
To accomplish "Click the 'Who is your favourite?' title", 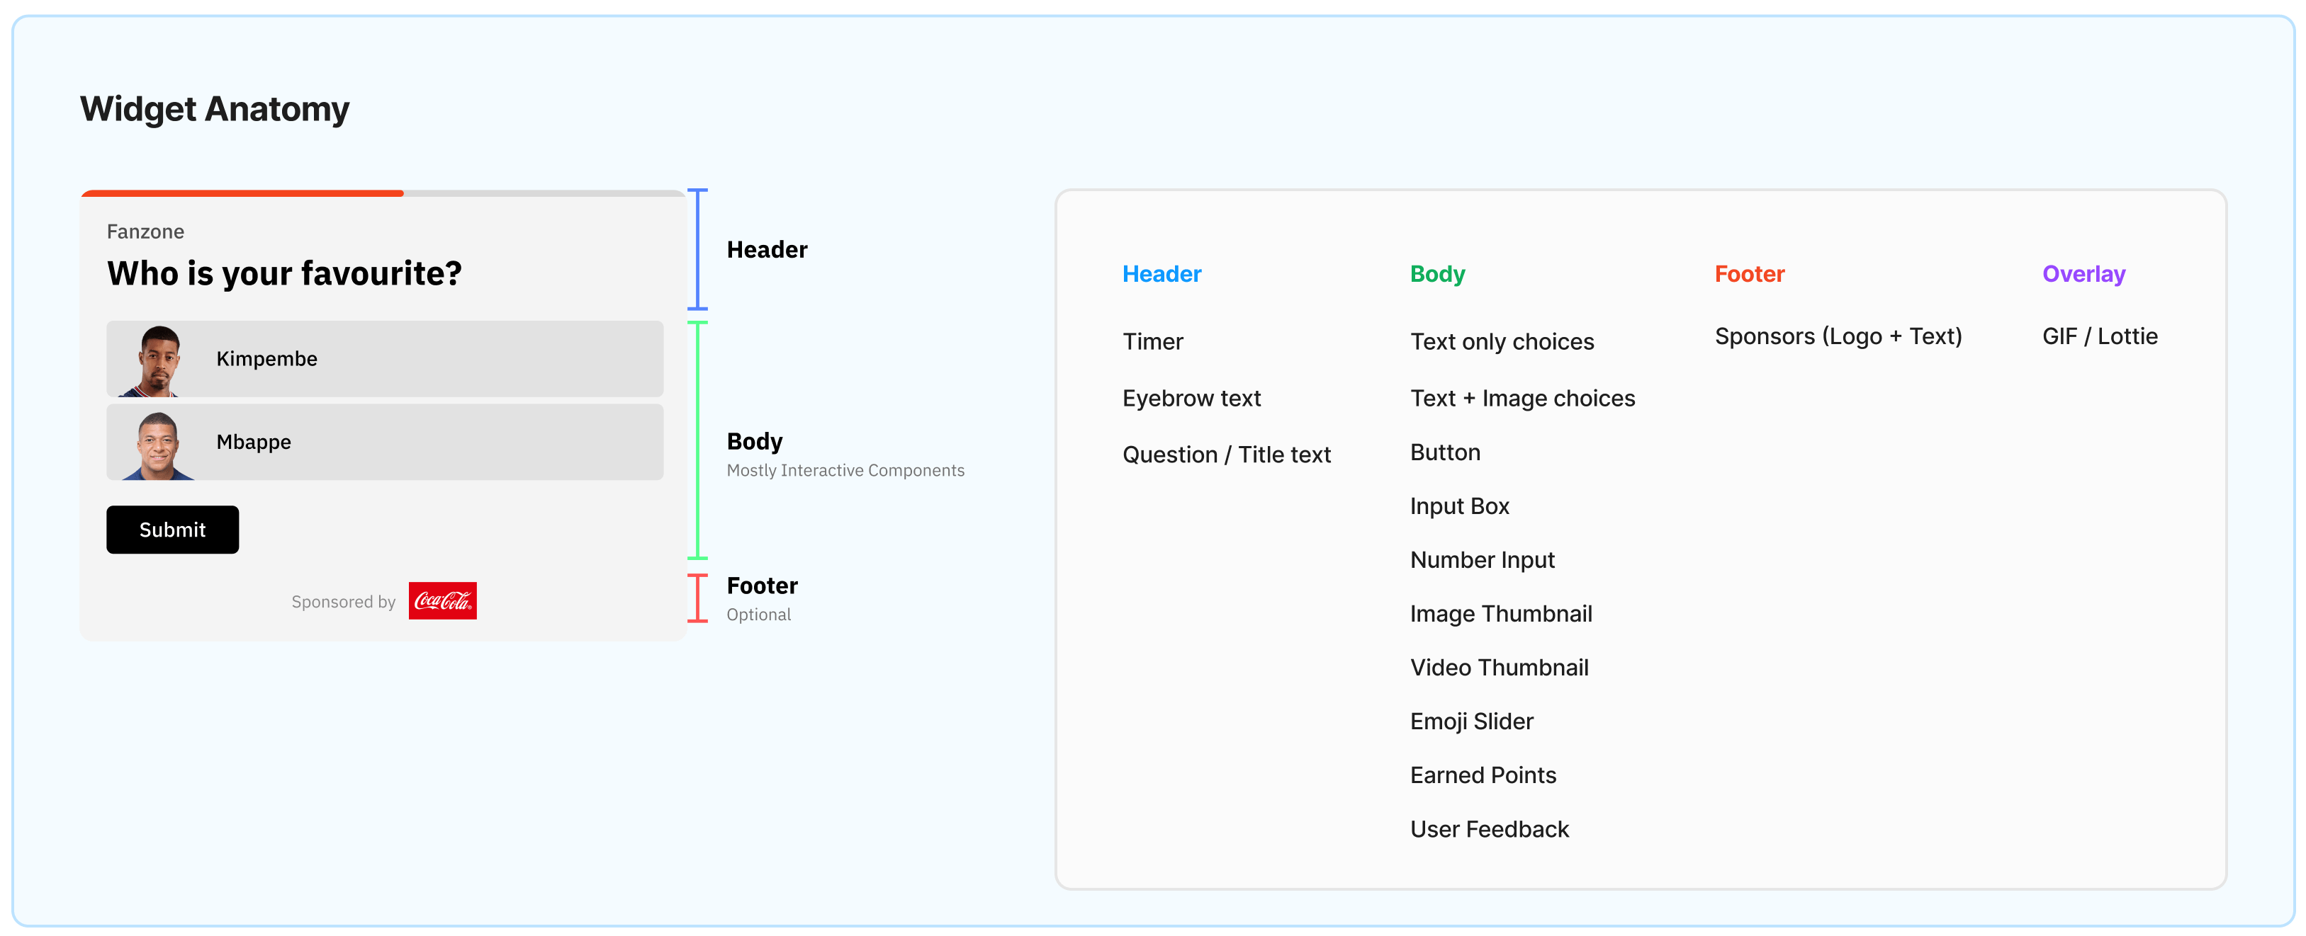I will 283,273.
